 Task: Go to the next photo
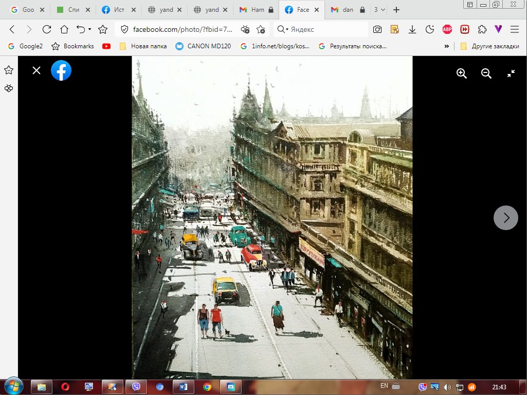coord(506,218)
